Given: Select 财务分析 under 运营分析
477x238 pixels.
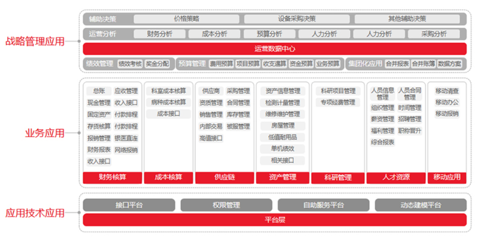Looking at the screenshot, I should 159,34.
